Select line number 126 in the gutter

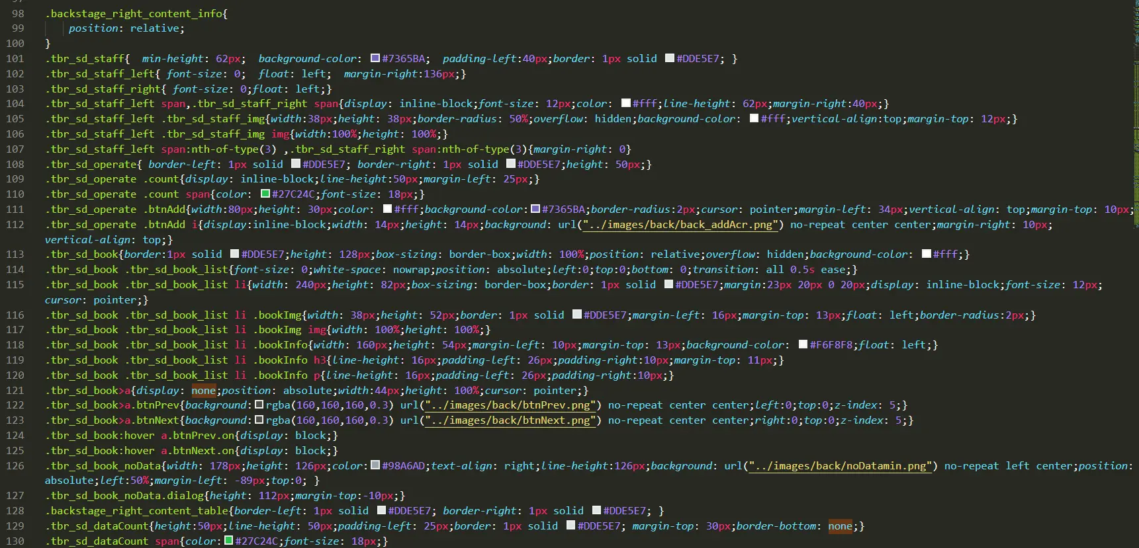(x=15, y=465)
